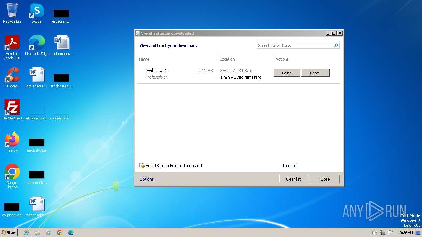Close the downloads dialog via Close button
This screenshot has height=237, width=422.
click(325, 179)
